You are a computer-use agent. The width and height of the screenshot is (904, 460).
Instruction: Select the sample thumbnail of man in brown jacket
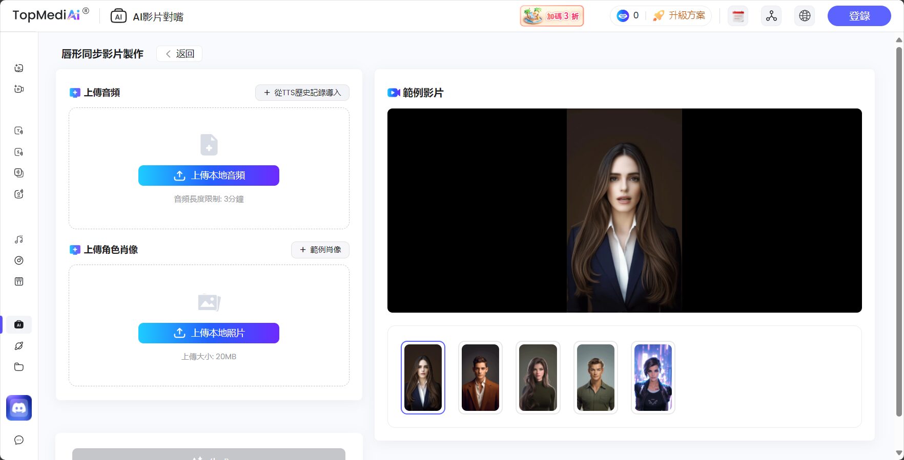(x=480, y=378)
